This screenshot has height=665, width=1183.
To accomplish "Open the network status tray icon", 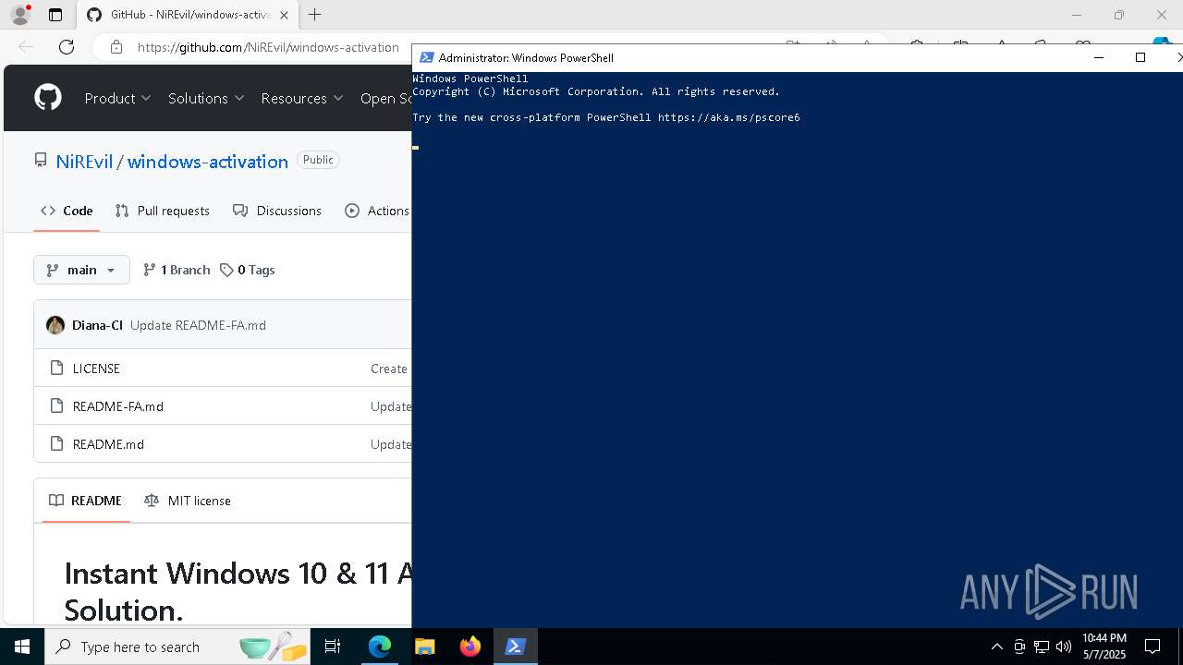I will 1042,647.
